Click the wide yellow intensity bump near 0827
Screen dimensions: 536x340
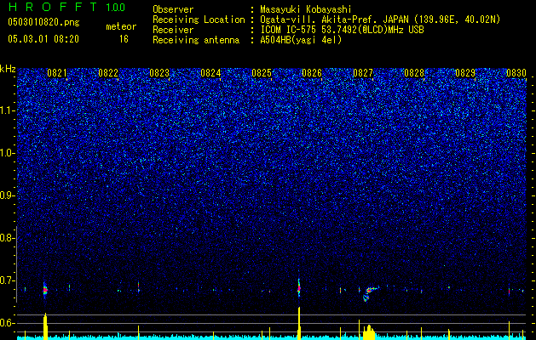tap(369, 332)
